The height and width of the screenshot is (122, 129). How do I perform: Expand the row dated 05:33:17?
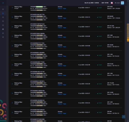click(12, 112)
